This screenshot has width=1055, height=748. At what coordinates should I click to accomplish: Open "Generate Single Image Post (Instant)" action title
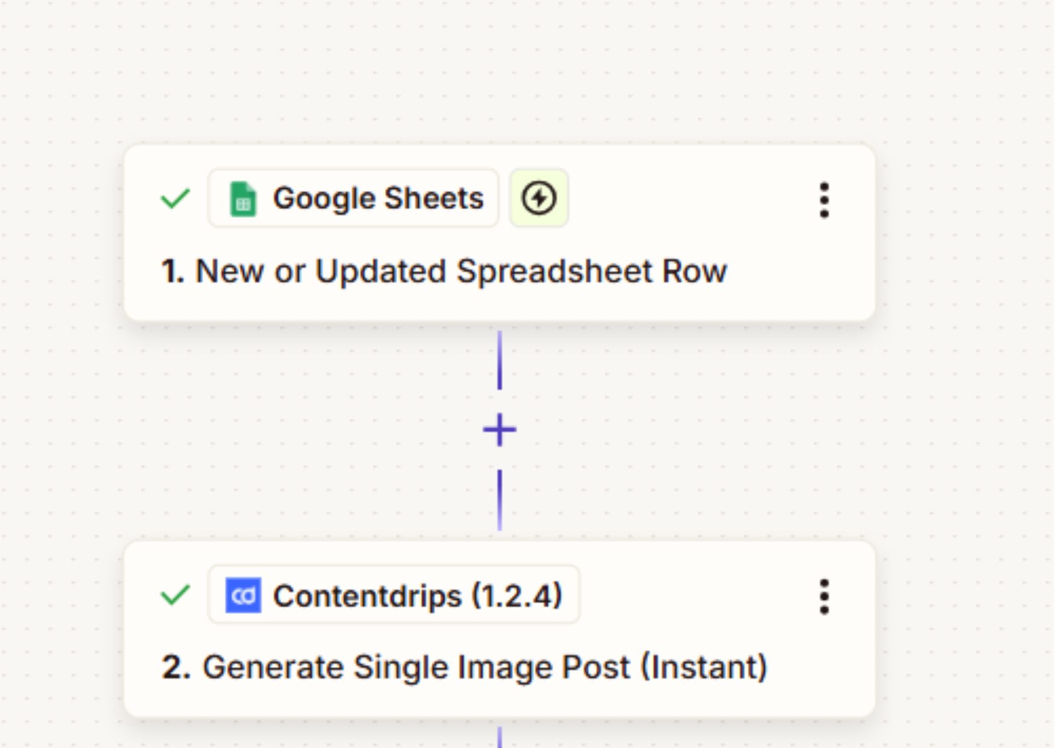pyautogui.click(x=484, y=667)
